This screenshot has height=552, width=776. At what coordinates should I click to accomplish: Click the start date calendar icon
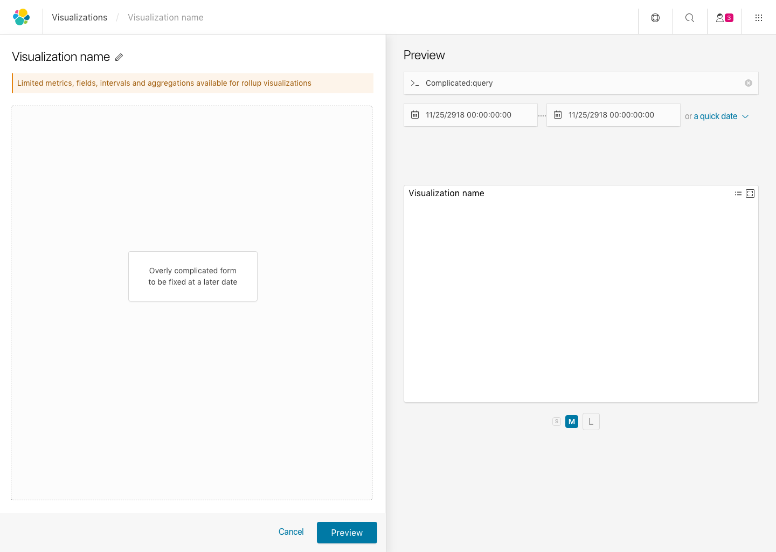tap(415, 115)
